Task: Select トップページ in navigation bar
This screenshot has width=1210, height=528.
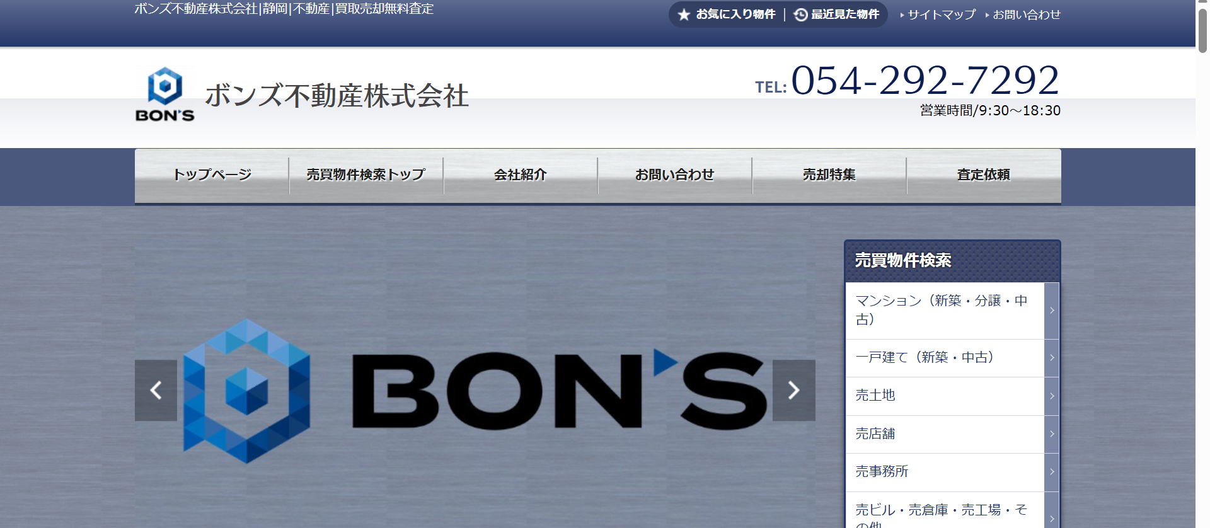Action: (212, 175)
